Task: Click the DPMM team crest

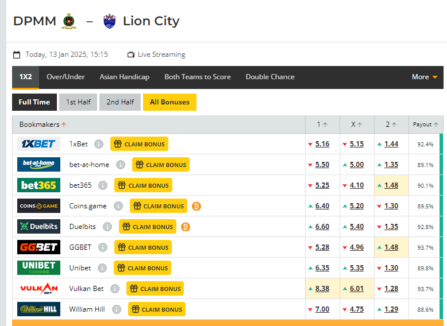Action: tap(69, 21)
